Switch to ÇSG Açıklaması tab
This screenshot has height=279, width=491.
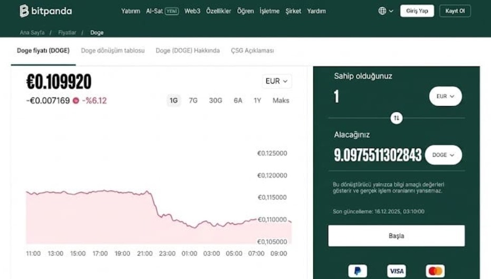pos(253,51)
